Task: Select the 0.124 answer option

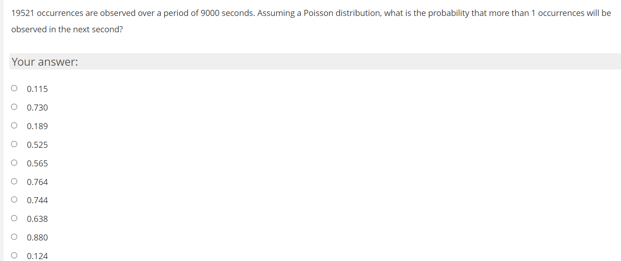Action: (x=14, y=255)
